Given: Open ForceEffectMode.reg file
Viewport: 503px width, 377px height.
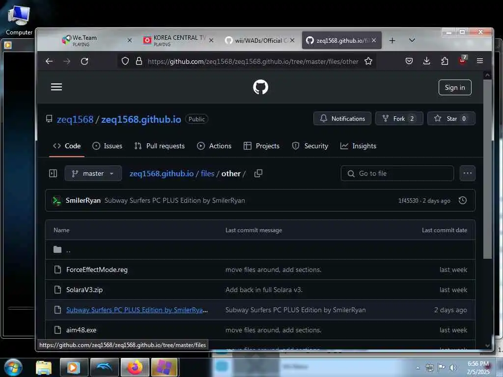Looking at the screenshot, I should [x=97, y=269].
